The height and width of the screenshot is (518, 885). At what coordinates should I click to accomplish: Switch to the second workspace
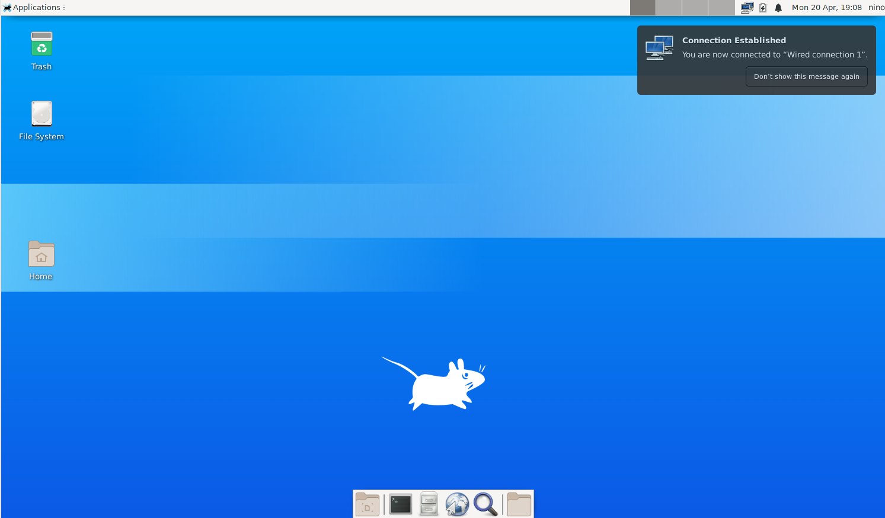[x=669, y=8]
